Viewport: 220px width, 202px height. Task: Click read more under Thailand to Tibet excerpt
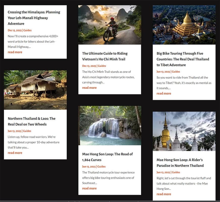tap(164, 93)
